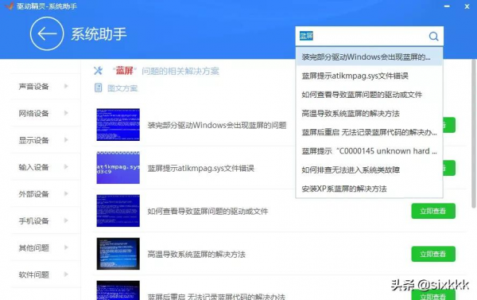
Task: Select suggestion 如何排查无法进入系统类故障
Action: 369,170
